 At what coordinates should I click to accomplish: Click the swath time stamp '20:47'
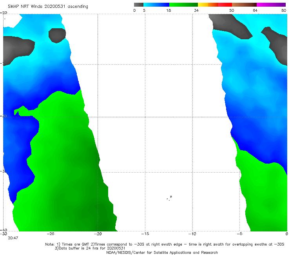tap(13, 238)
